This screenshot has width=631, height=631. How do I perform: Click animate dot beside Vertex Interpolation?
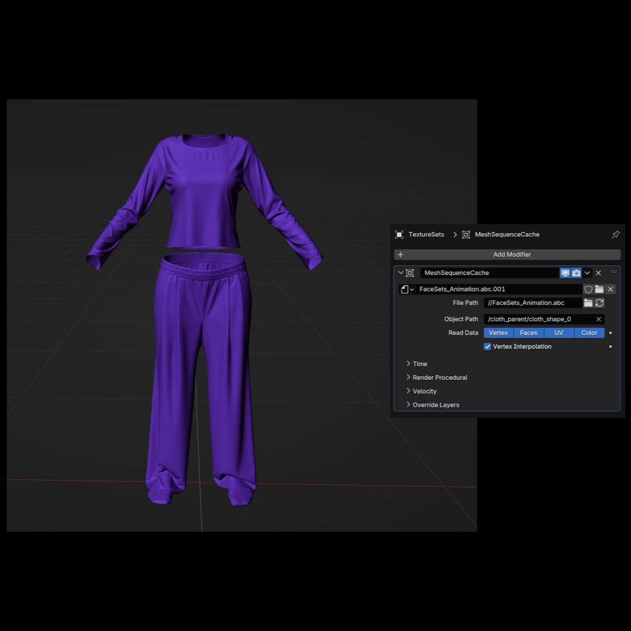click(611, 346)
